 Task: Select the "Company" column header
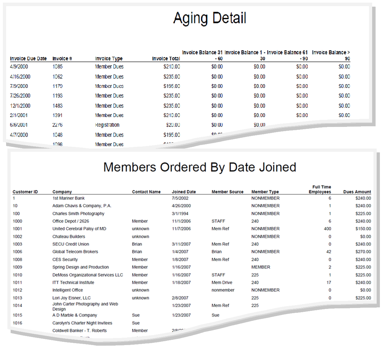[x=62, y=192]
